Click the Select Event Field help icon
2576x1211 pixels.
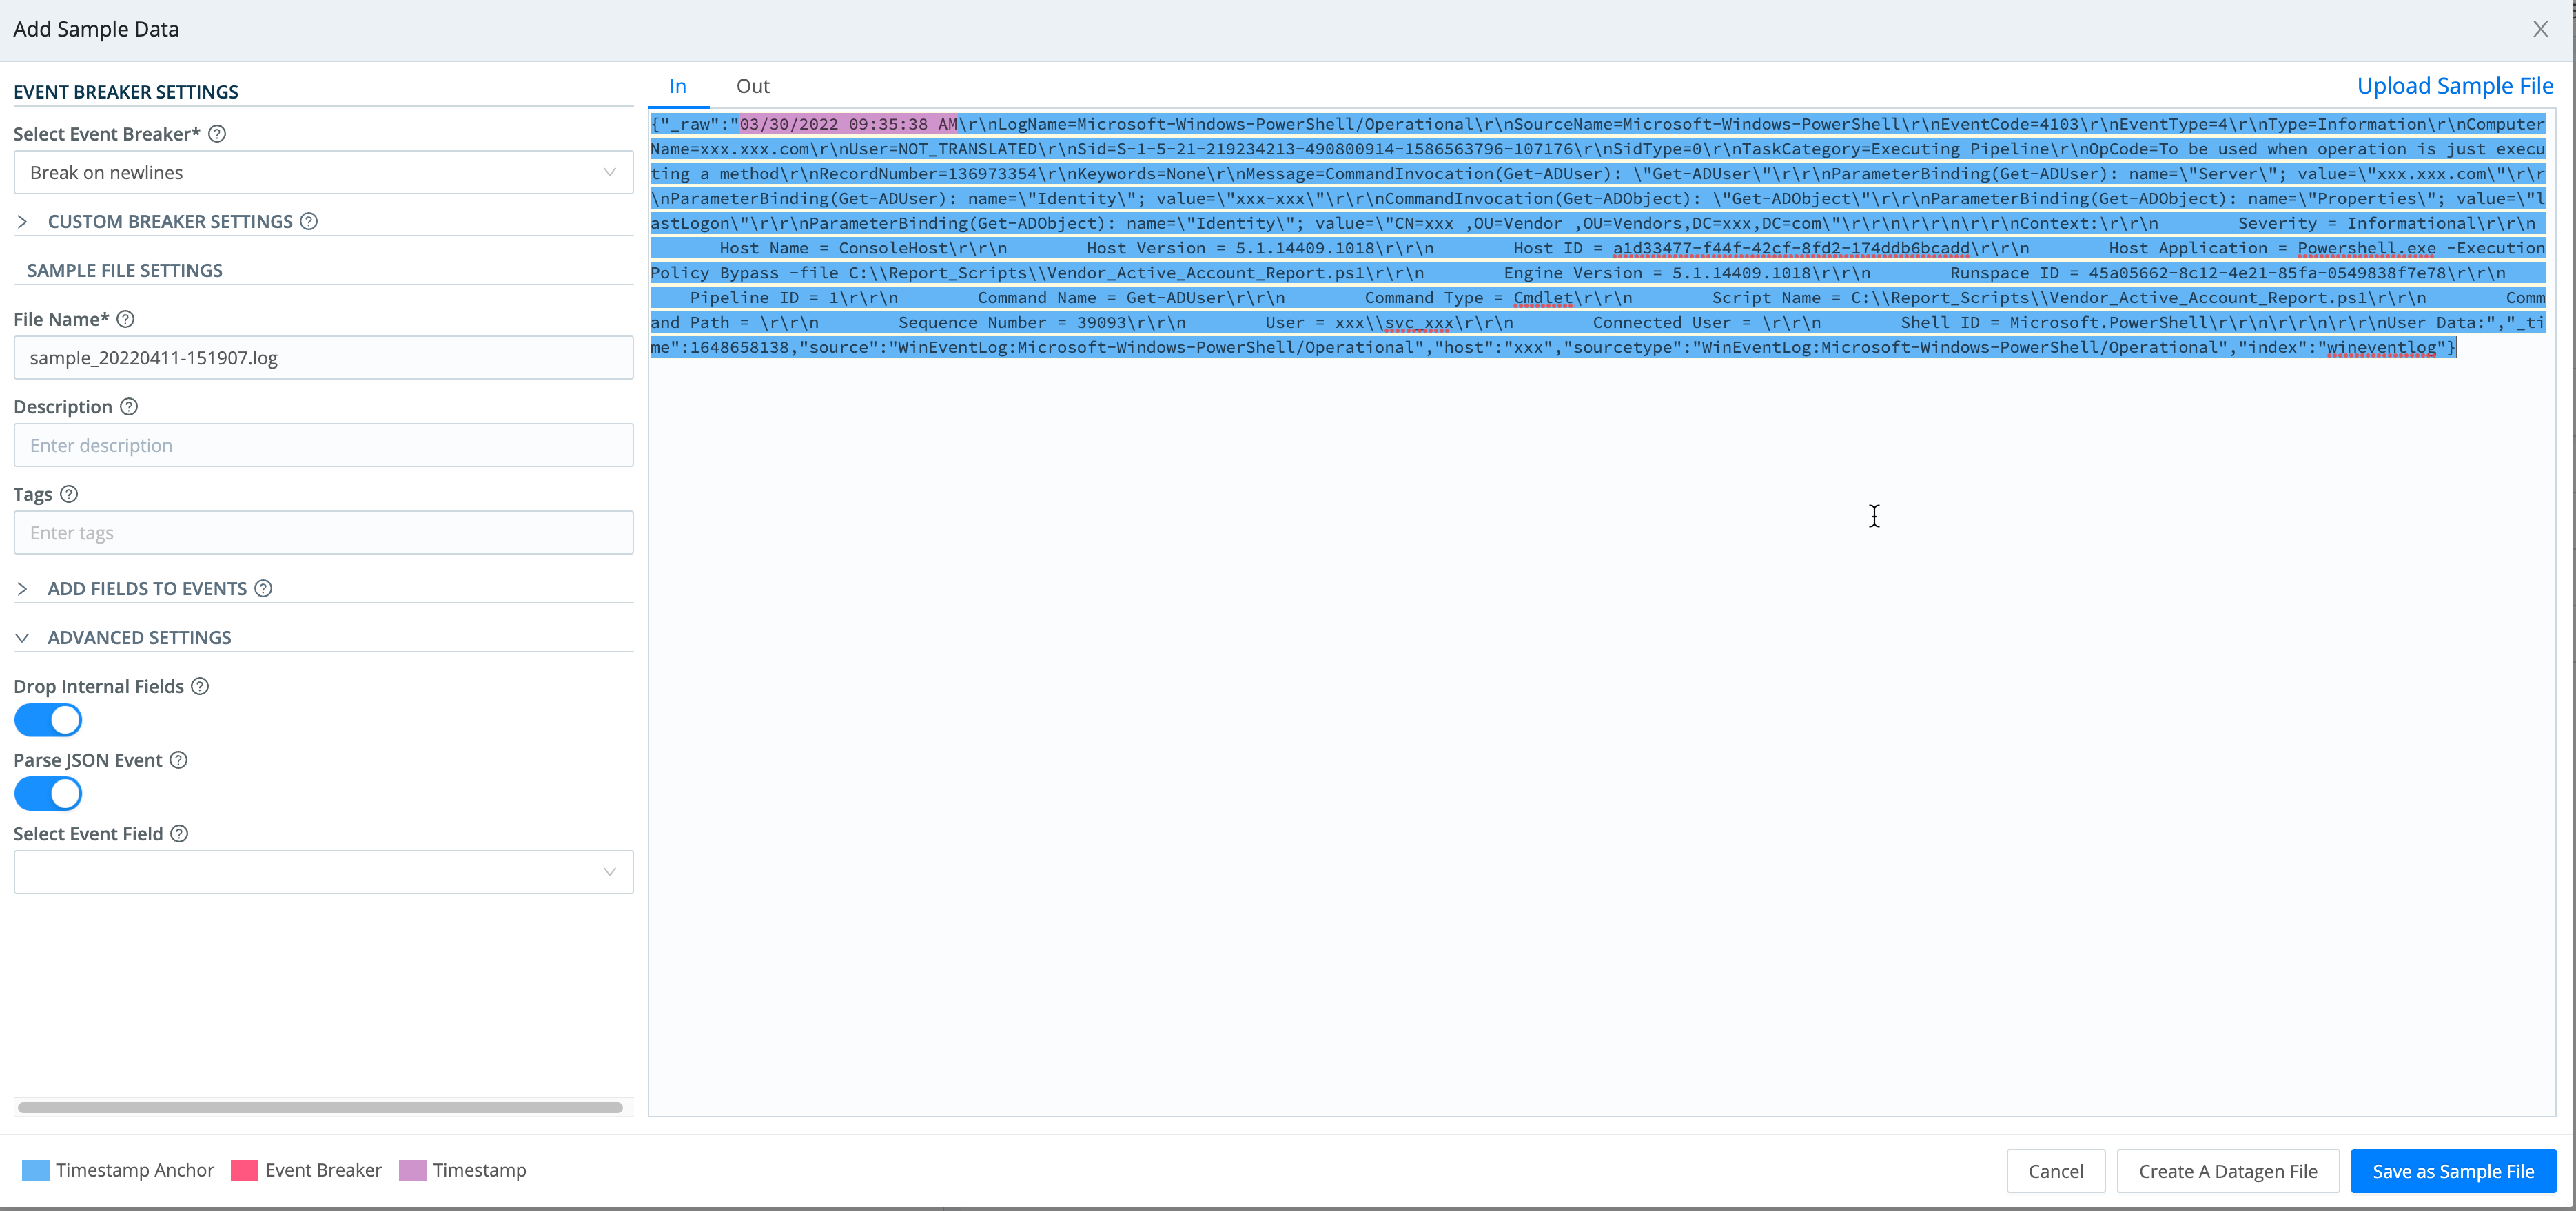click(x=179, y=834)
